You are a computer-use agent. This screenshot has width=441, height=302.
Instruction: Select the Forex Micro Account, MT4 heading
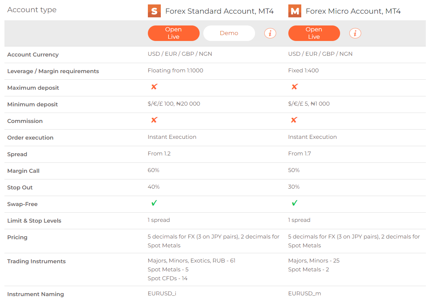pyautogui.click(x=353, y=11)
